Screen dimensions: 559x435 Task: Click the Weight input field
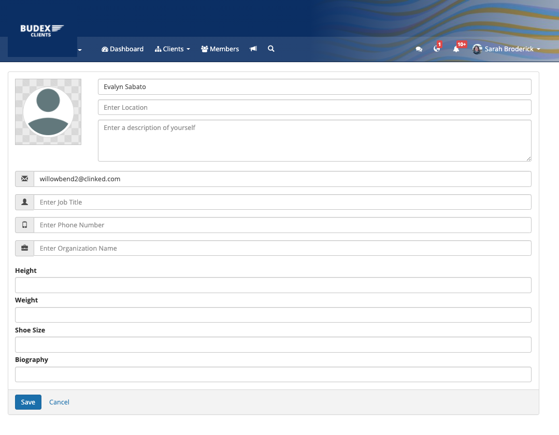click(273, 315)
